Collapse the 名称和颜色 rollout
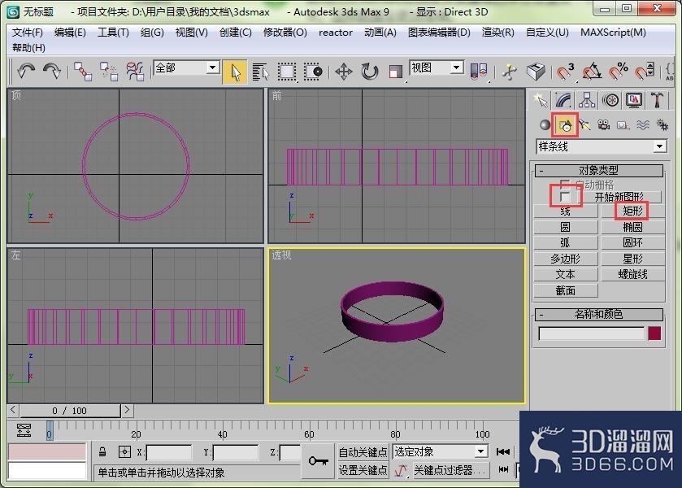This screenshot has width=682, height=488. coord(598,314)
